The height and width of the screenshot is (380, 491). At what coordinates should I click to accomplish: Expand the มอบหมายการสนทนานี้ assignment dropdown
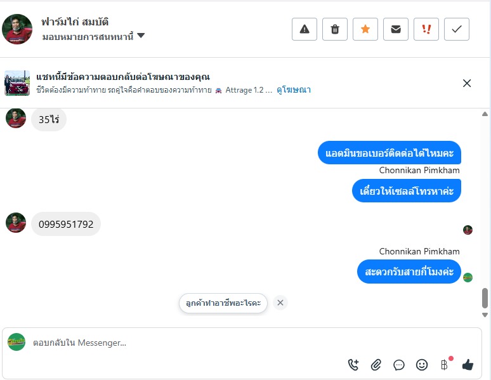141,36
